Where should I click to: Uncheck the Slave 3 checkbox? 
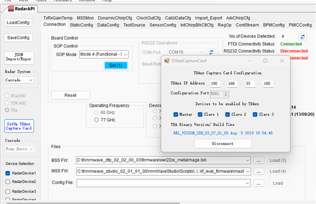(x=255, y=114)
